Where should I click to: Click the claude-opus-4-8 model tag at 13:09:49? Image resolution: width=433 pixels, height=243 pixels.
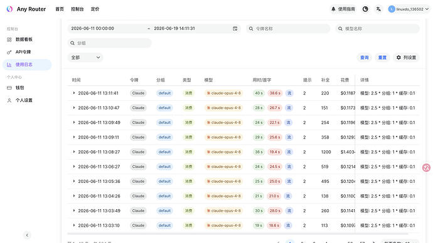(x=223, y=122)
